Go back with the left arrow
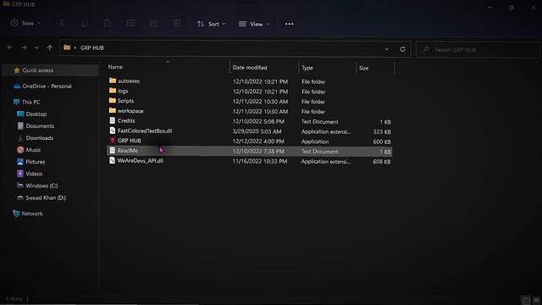Image resolution: width=542 pixels, height=305 pixels. click(9, 47)
